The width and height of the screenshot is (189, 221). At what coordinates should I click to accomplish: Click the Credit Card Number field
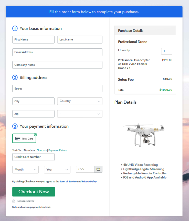coord(33,157)
